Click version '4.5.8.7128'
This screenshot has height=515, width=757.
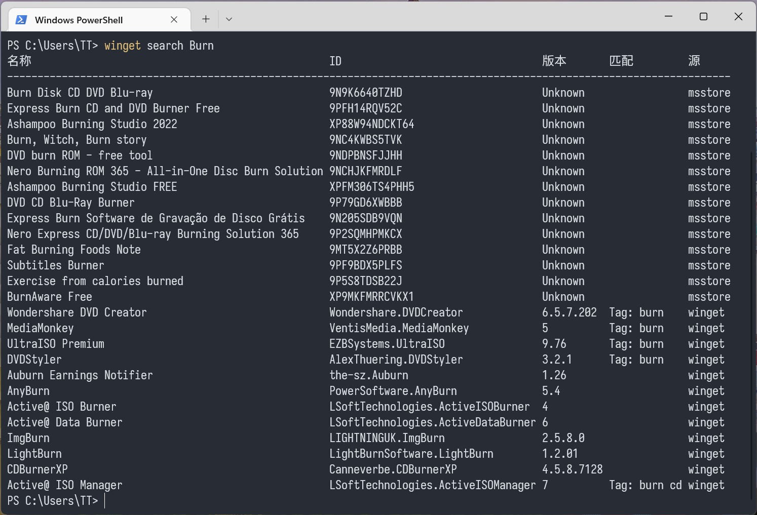pos(573,469)
